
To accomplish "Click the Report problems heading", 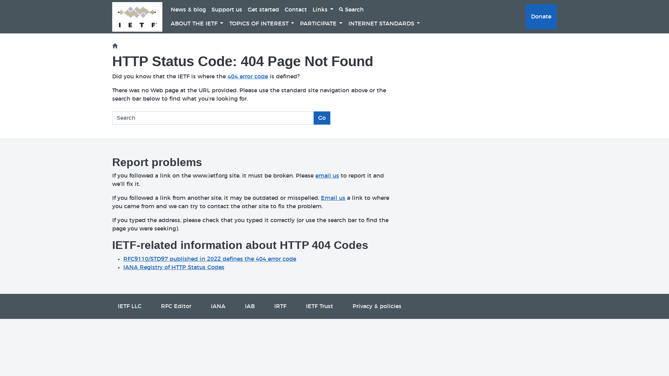I will point(157,163).
